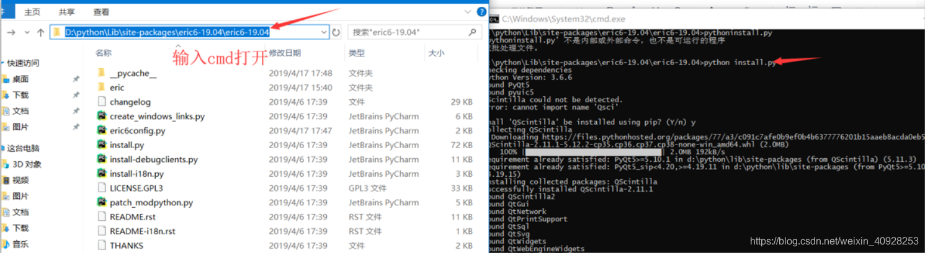Select eric6config.py PyCharm icon
Viewport: 925px width, 253px height.
(x=102, y=130)
